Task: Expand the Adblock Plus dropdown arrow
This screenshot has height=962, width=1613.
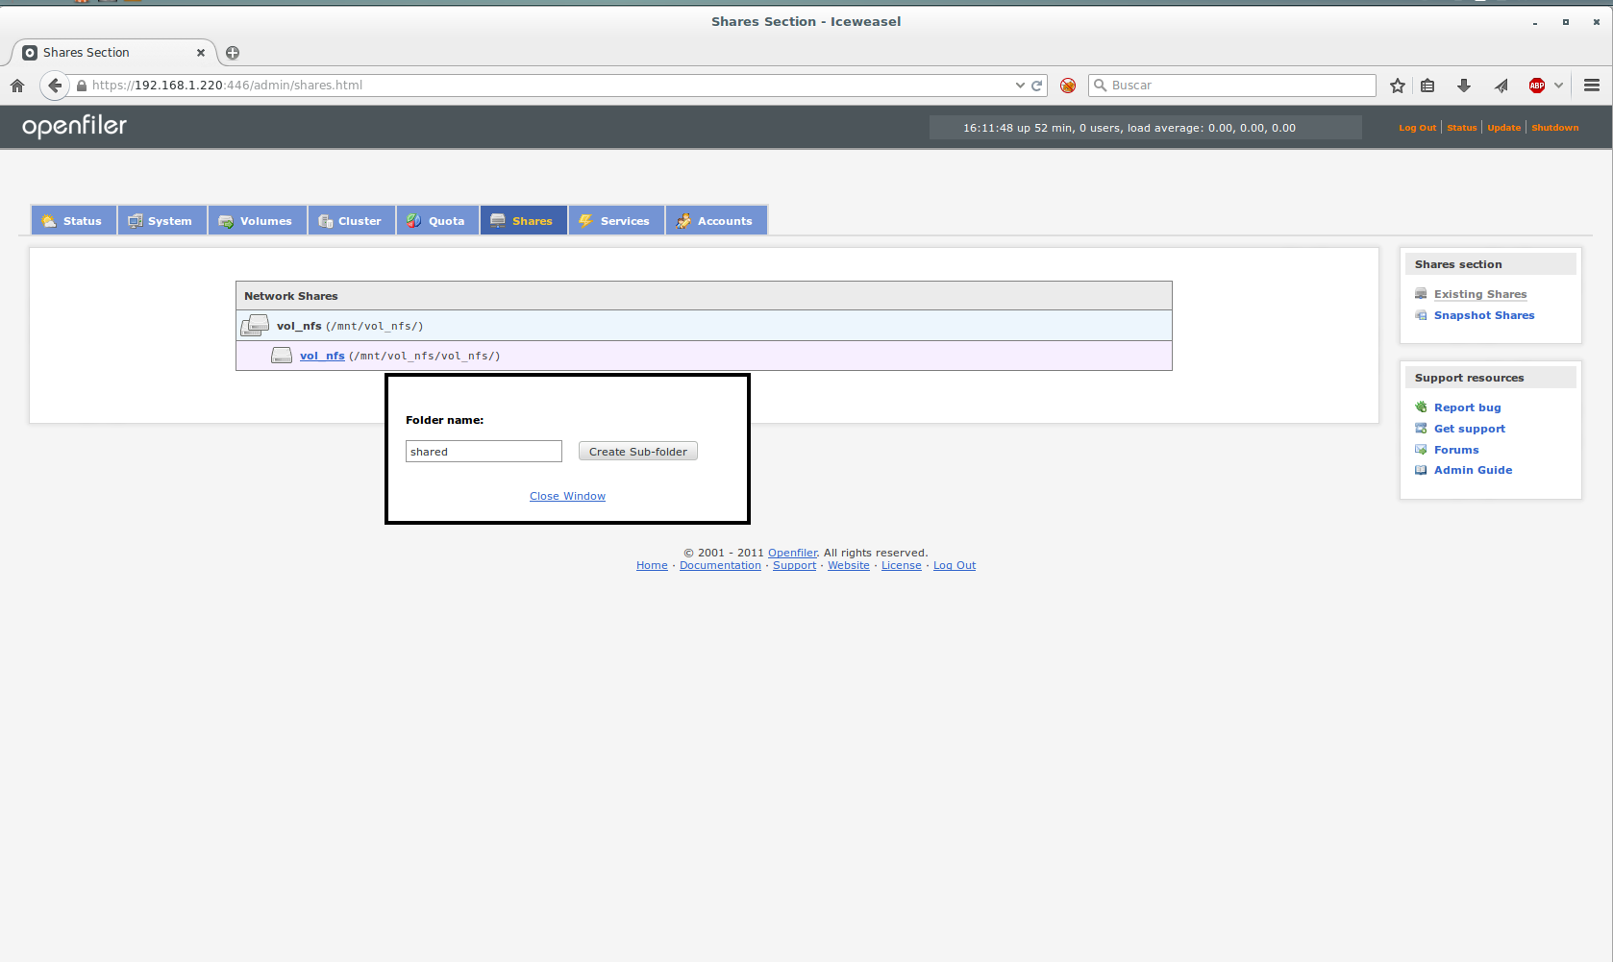Action: [x=1558, y=86]
